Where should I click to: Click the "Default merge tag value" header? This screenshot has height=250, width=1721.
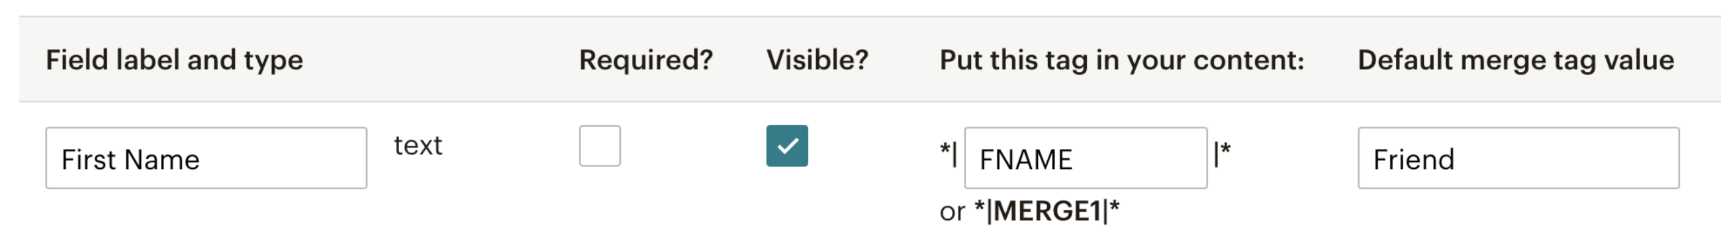pyautogui.click(x=1515, y=60)
